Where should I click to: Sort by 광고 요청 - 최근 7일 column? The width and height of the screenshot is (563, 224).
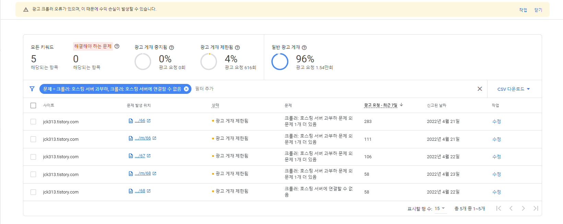(x=380, y=105)
